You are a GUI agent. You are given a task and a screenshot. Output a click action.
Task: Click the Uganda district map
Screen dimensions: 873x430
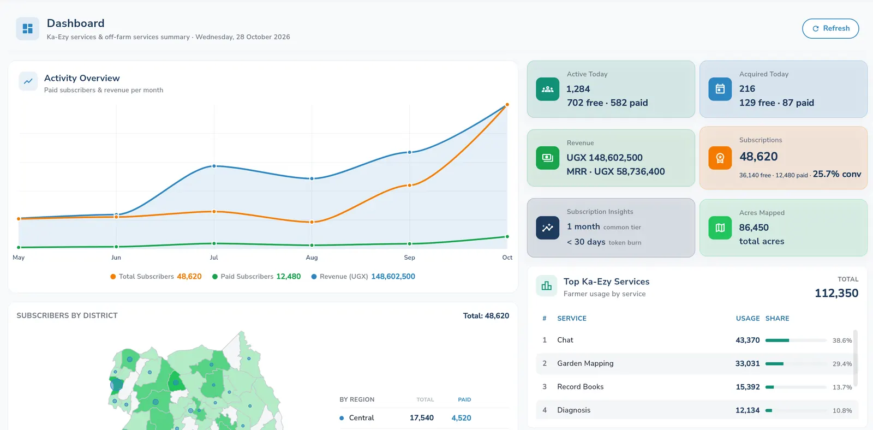pyautogui.click(x=195, y=380)
